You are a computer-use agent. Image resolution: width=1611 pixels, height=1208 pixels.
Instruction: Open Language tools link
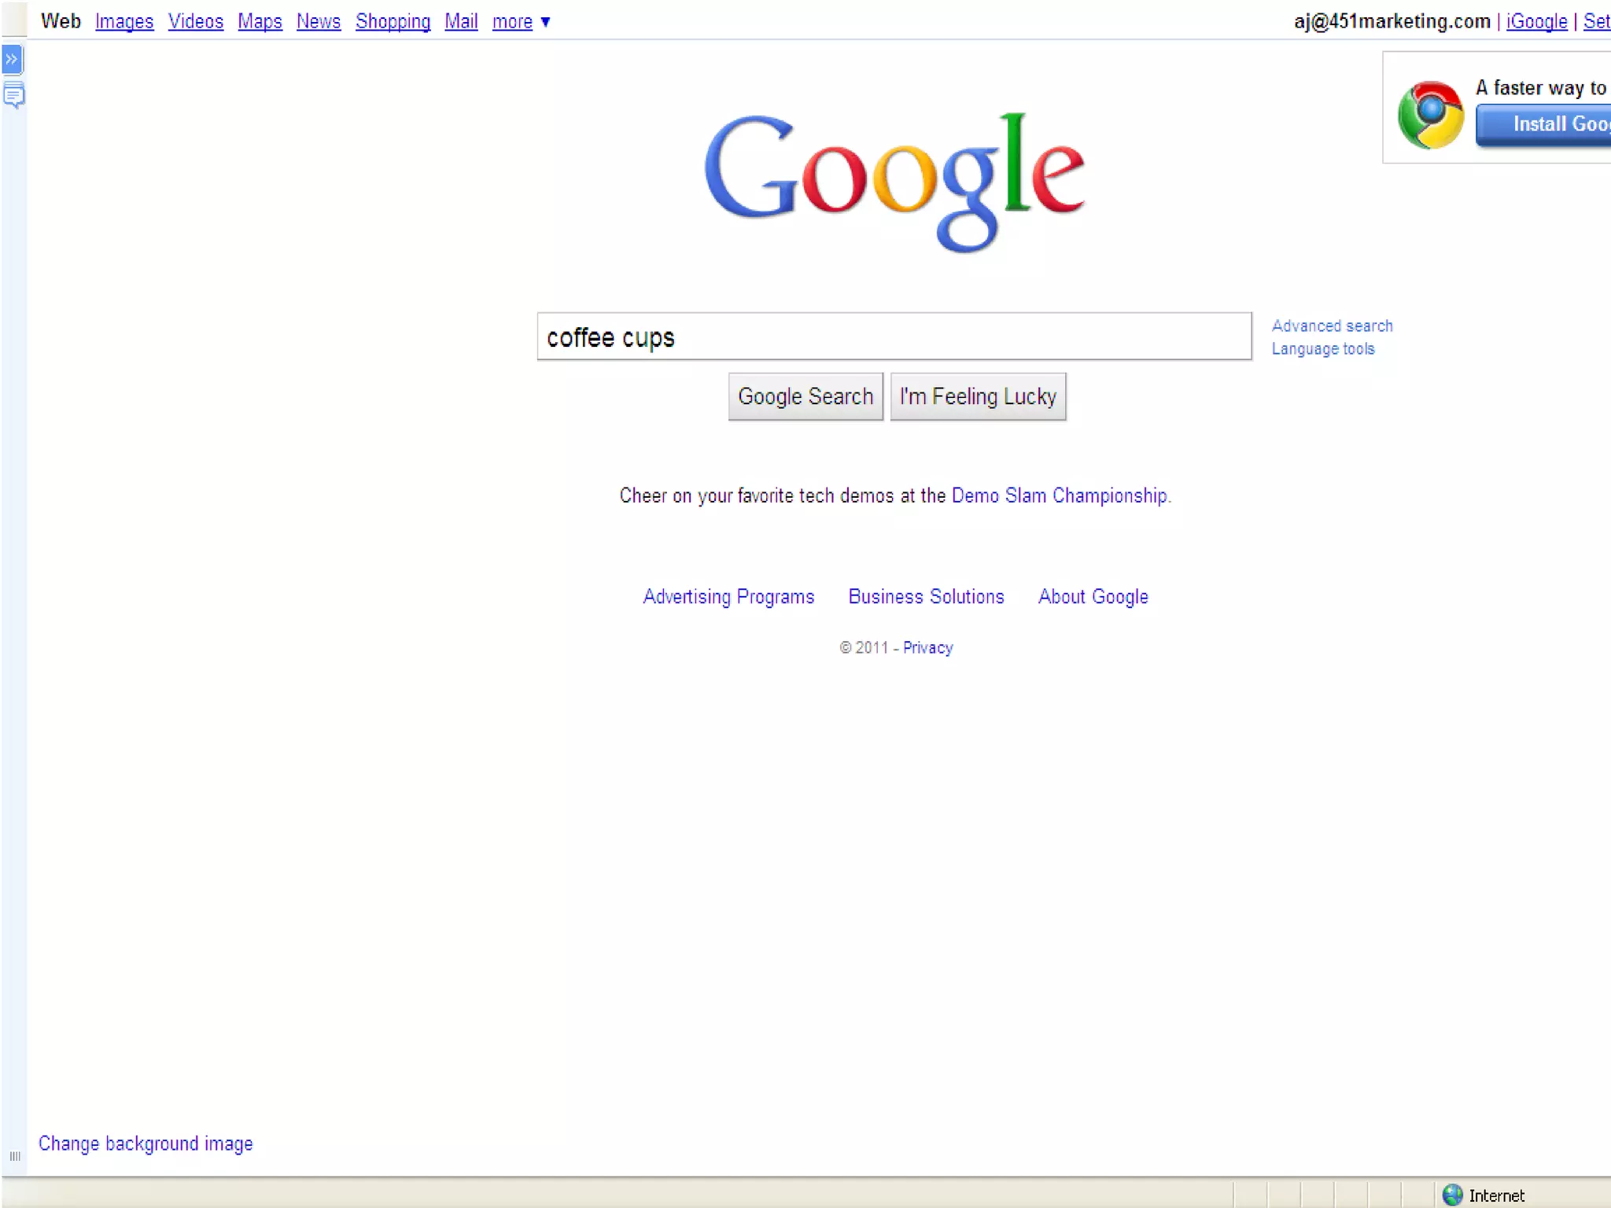point(1323,348)
